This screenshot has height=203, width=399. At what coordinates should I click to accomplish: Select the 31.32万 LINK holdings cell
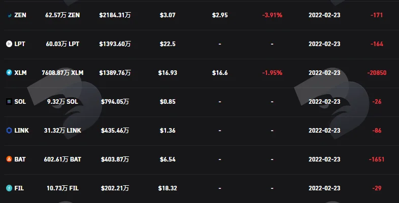pyautogui.click(x=62, y=131)
